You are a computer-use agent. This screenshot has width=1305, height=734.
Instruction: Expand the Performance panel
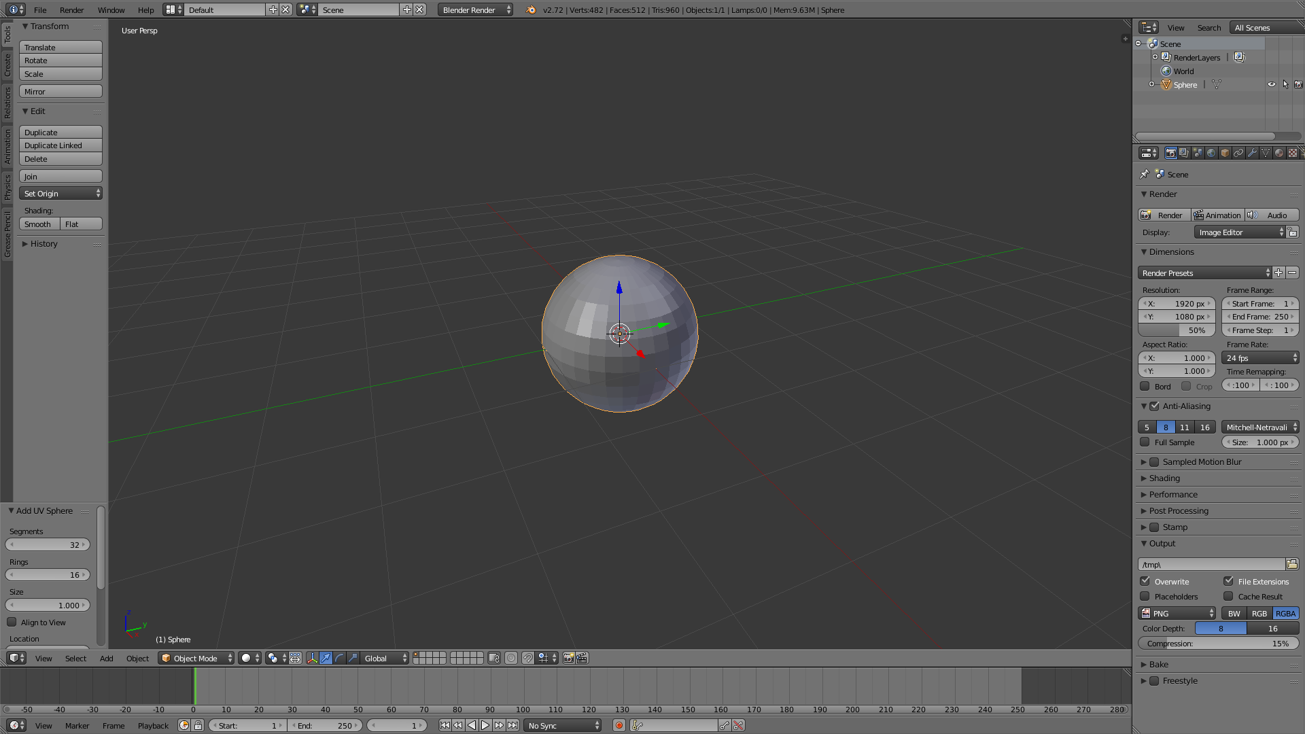point(1173,494)
